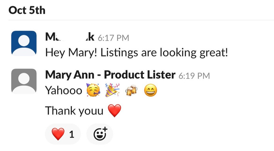Click the 6:17 PM message timestamp

[113, 38]
